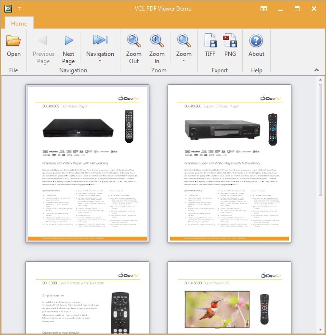Expand the Navigation dropdown
Image resolution: width=326 pixels, height=335 pixels.
pyautogui.click(x=100, y=49)
